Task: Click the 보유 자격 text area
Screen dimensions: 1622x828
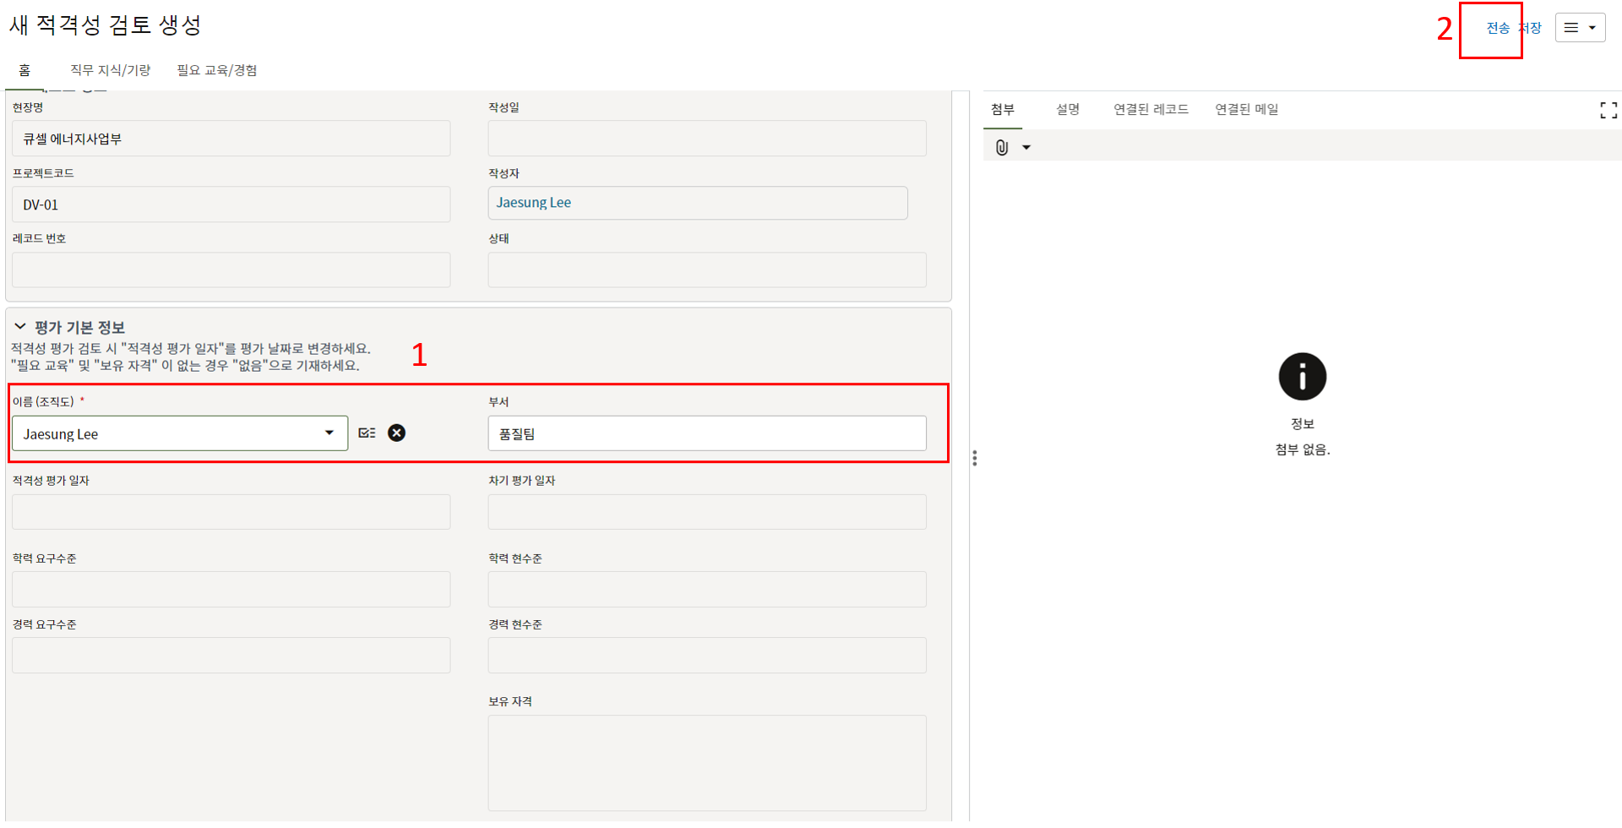Action: tap(706, 762)
